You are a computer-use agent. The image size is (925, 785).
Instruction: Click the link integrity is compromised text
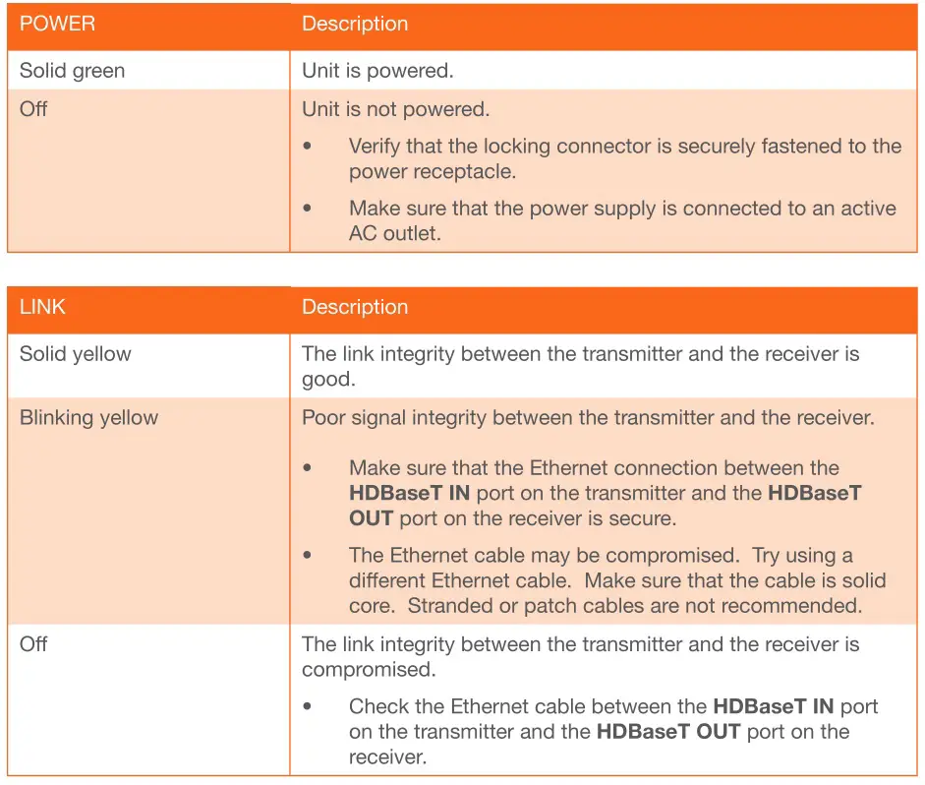580,656
